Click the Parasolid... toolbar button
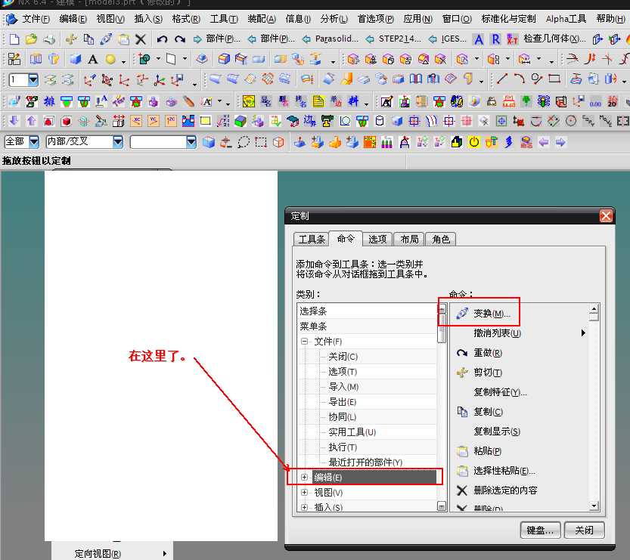This screenshot has width=630, height=560. 331,39
